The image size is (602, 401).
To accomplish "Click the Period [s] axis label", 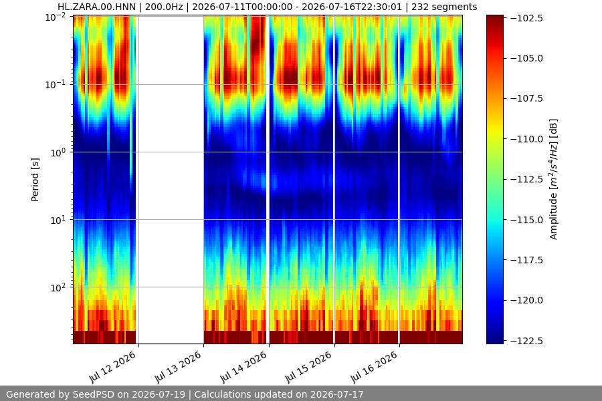I will (35, 180).
